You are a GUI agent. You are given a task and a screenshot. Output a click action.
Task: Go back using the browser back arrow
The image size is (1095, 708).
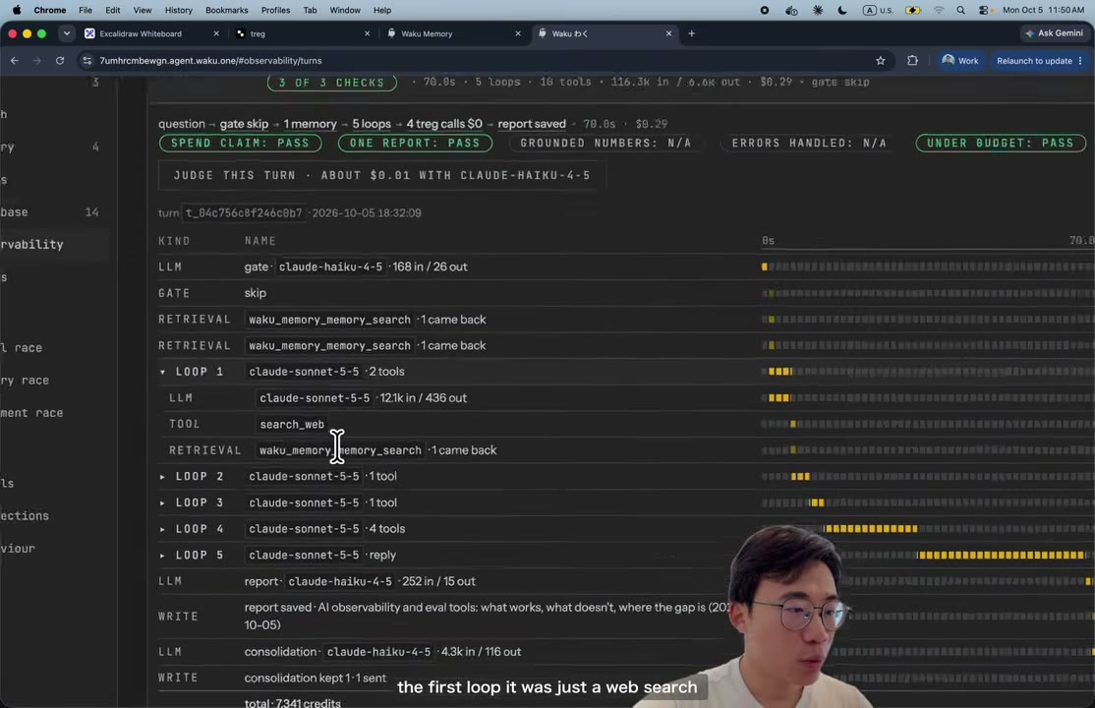pos(15,61)
